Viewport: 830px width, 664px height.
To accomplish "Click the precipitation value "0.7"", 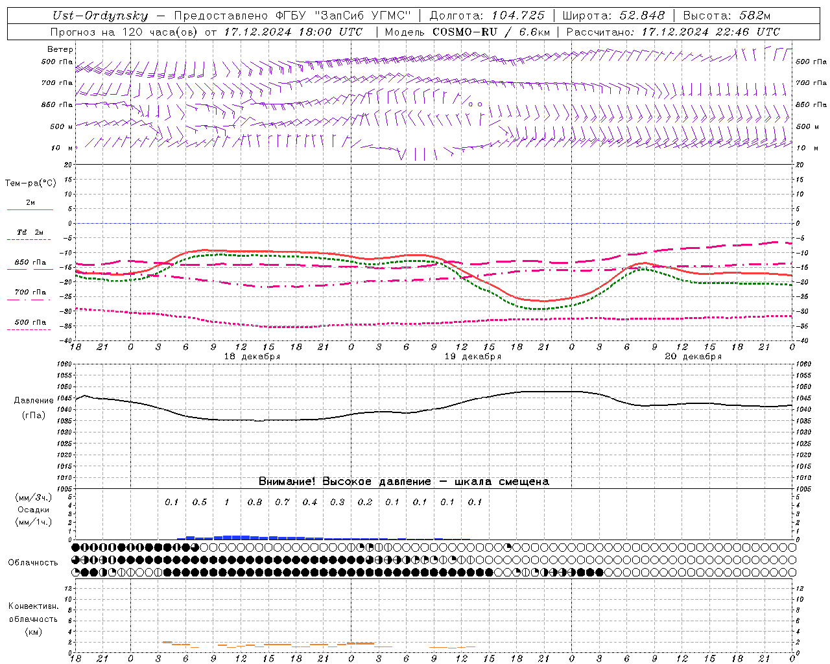I will [282, 503].
